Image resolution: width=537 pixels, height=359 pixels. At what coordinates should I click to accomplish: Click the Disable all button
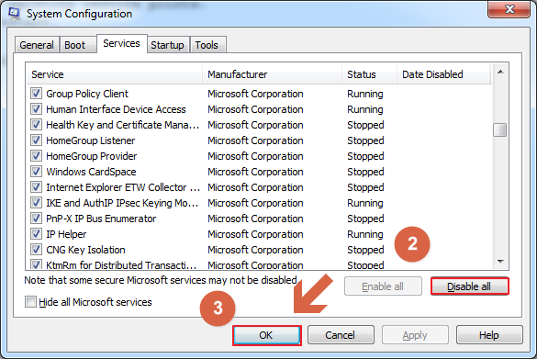[x=469, y=286]
